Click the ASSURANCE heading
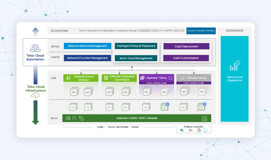Image resolution: width=271 pixels, height=160 pixels. (x=234, y=31)
